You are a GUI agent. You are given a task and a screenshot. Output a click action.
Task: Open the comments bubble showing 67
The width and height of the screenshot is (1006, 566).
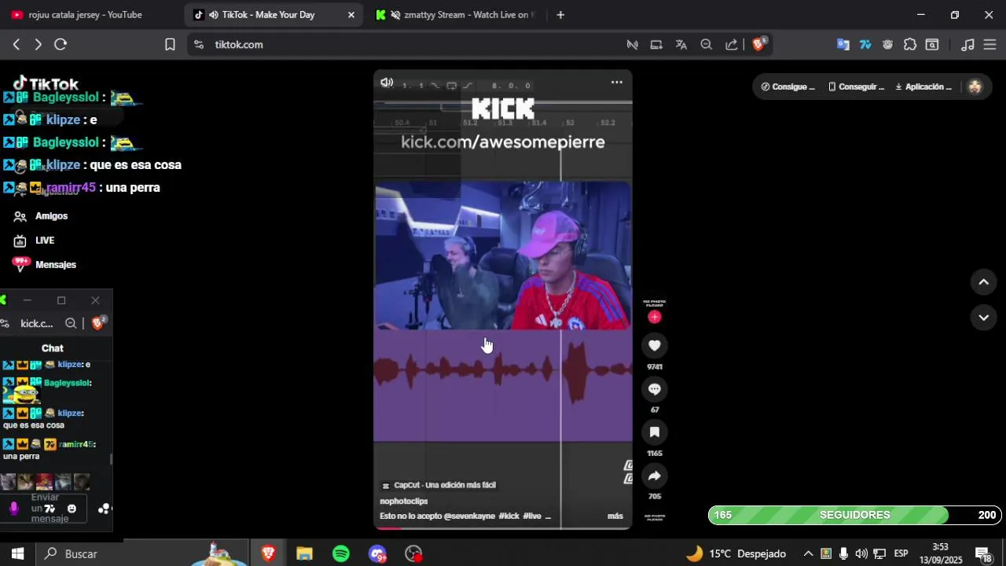[654, 389]
